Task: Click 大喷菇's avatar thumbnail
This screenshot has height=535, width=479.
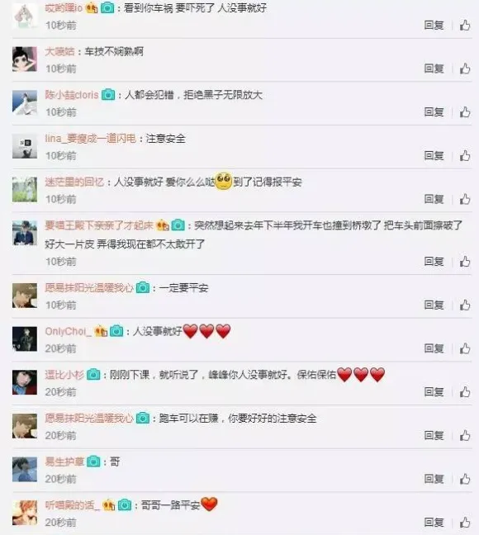Action: [x=25, y=59]
